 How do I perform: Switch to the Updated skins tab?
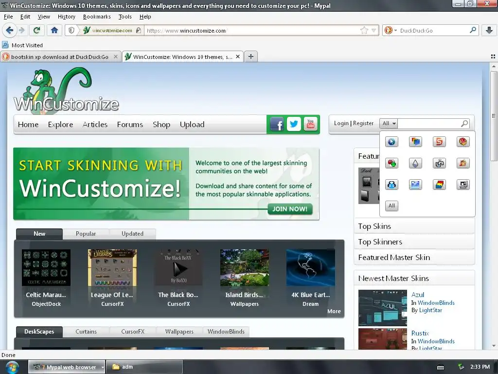[x=132, y=234]
